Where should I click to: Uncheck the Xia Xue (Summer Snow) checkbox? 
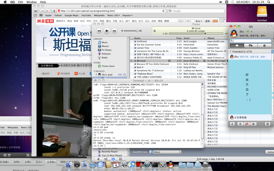135,45
